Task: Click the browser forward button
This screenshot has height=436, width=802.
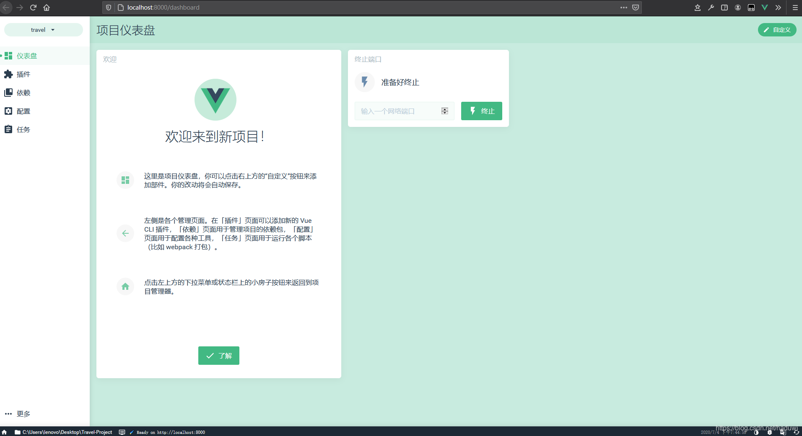Action: click(x=20, y=8)
